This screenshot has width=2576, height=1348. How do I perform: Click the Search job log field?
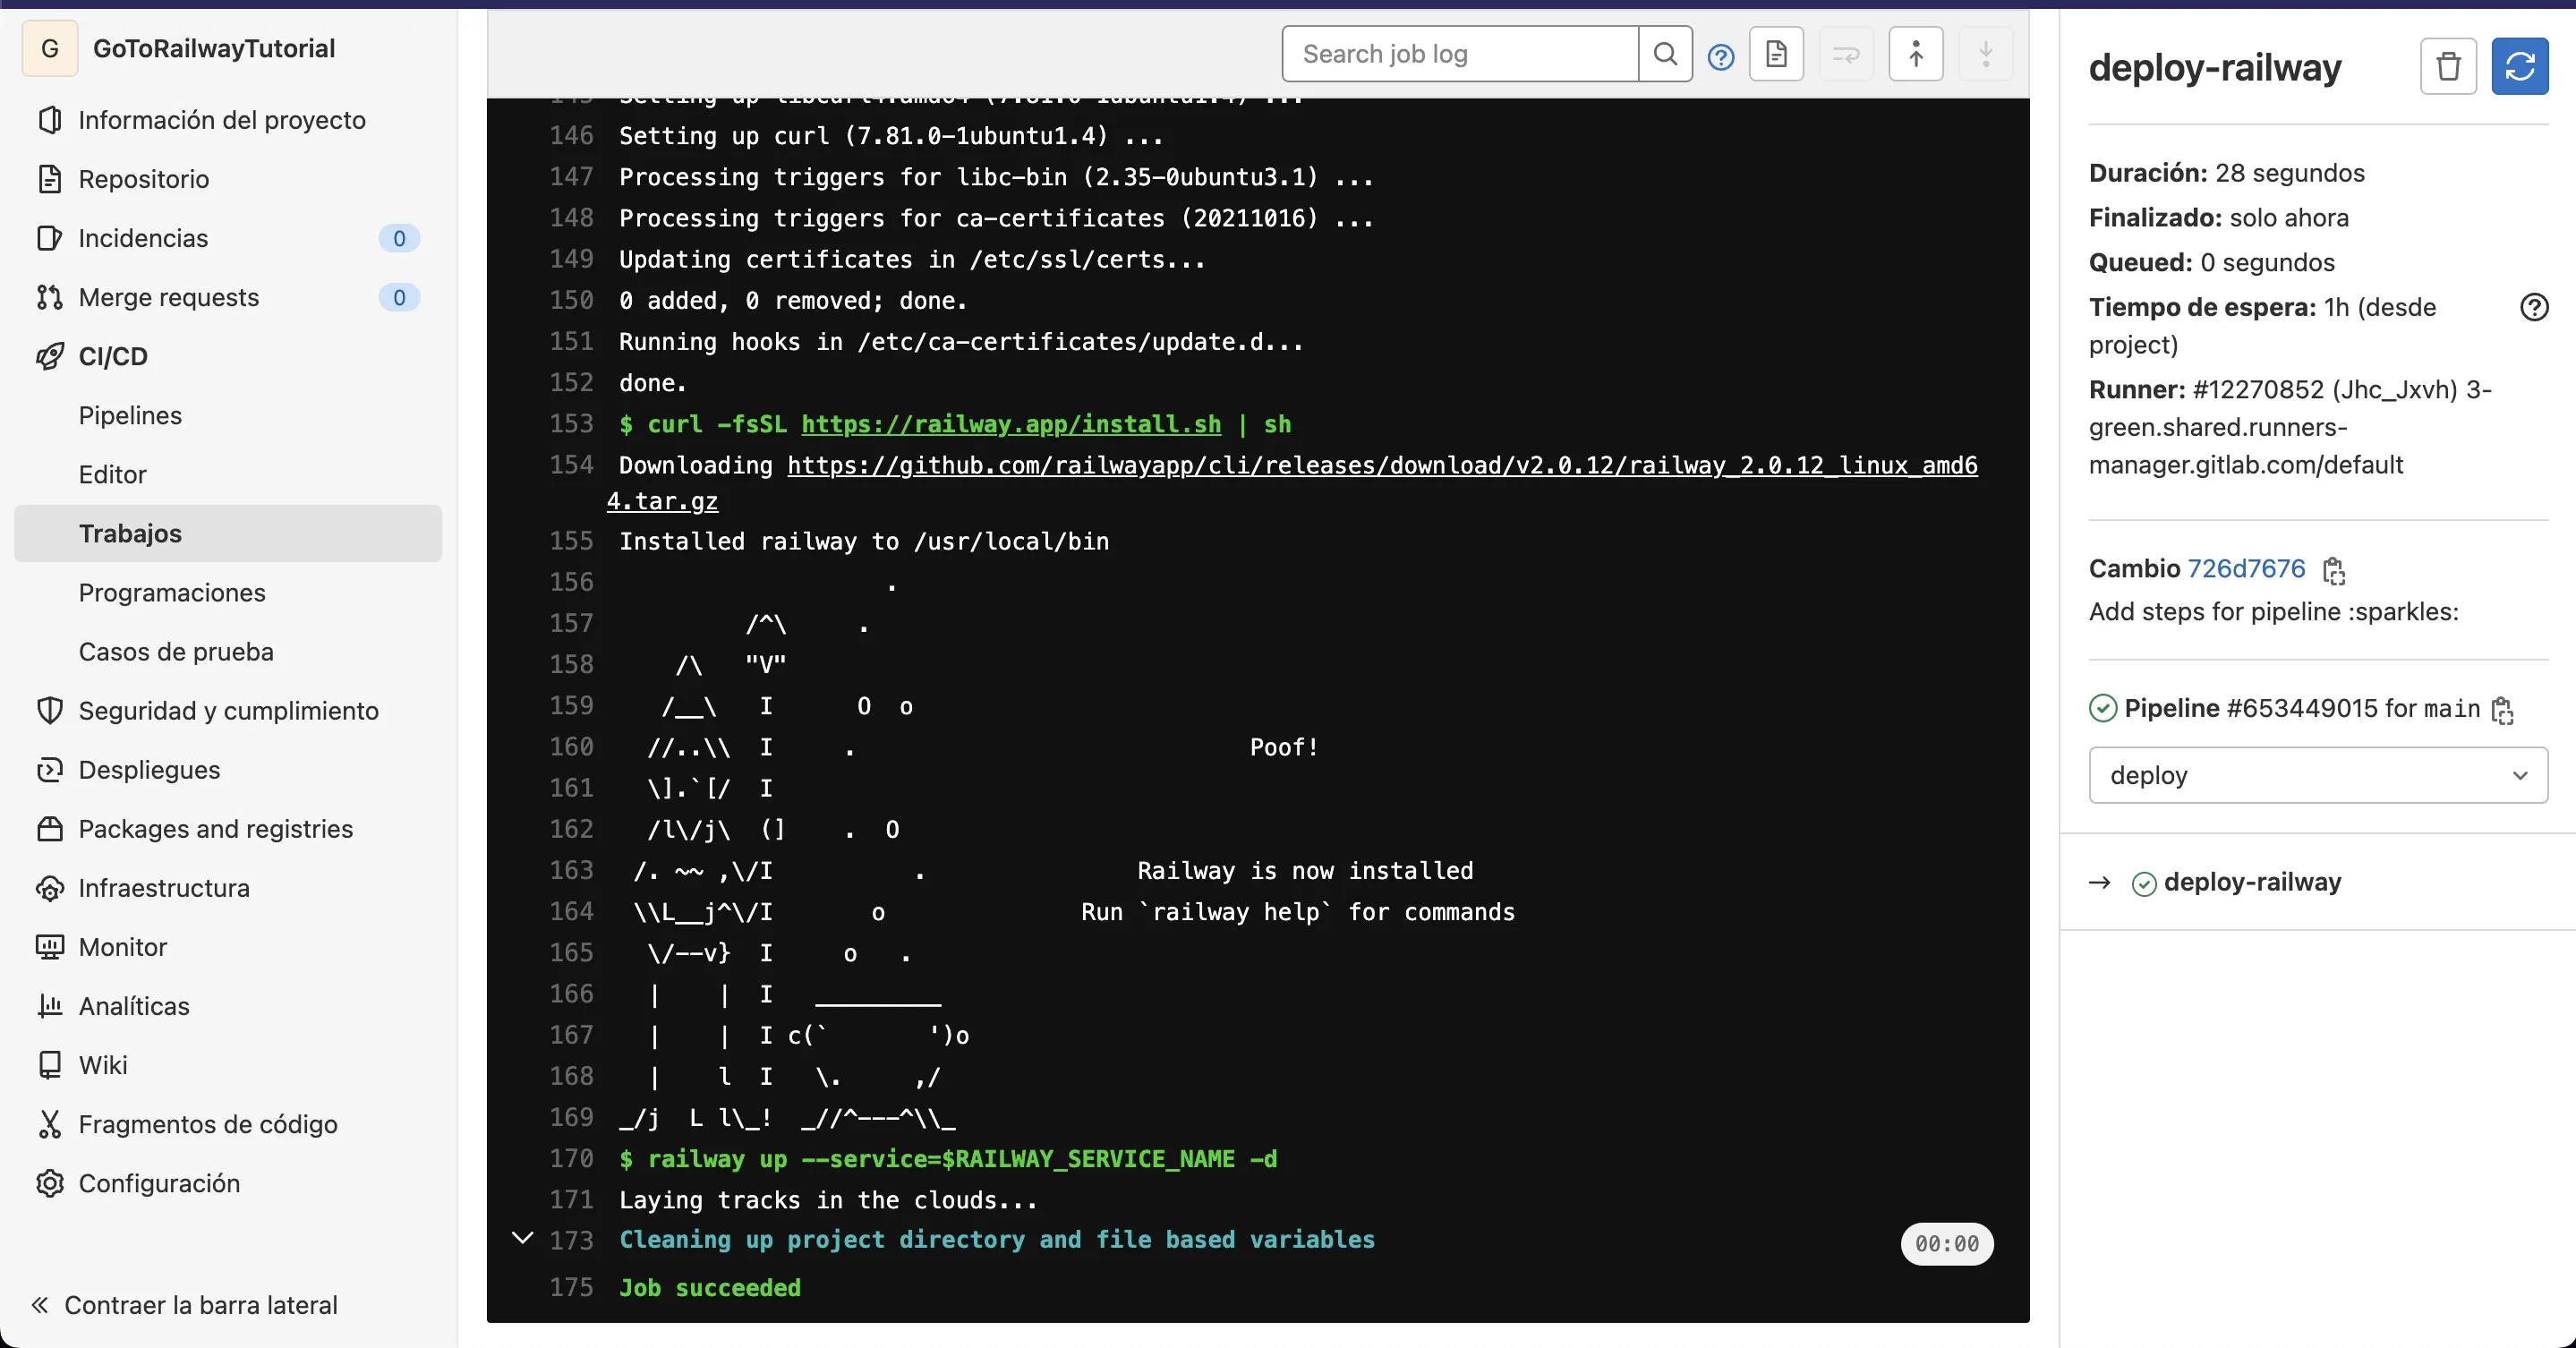tap(1460, 54)
